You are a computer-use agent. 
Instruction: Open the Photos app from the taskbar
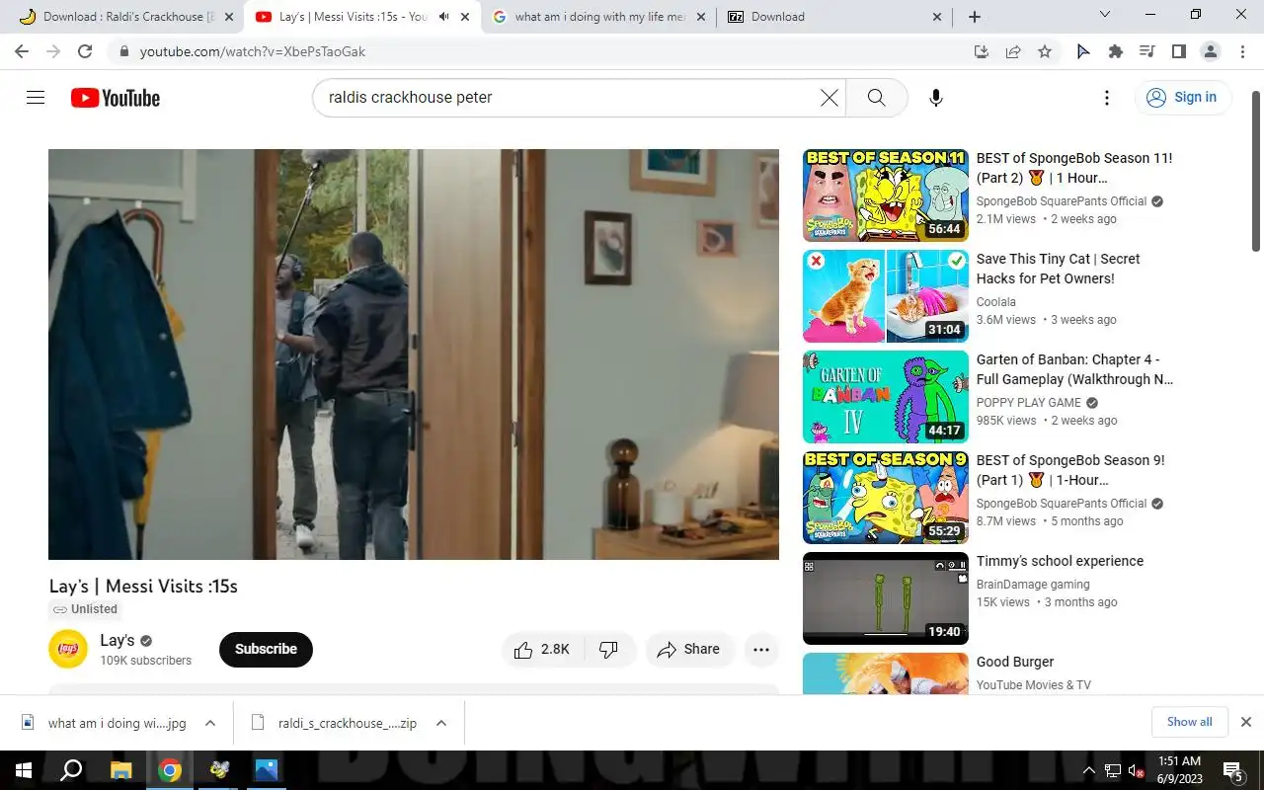coord(267,770)
